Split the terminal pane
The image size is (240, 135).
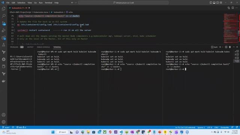(x=226, y=47)
